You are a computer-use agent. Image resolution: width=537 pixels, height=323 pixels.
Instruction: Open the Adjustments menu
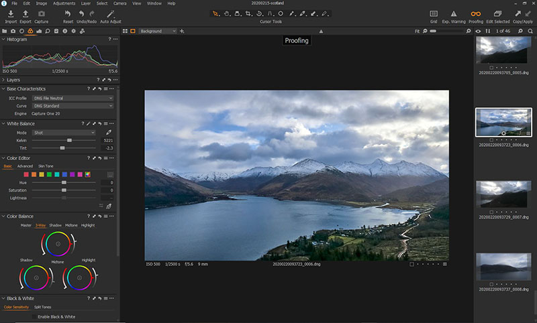[64, 3]
